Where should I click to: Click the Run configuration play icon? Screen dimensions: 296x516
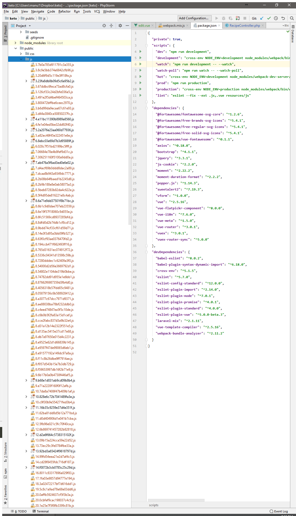pos(217,18)
